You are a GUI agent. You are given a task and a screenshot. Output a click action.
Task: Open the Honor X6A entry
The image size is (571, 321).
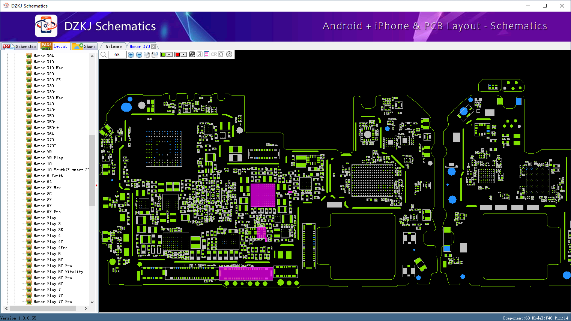[x=44, y=134]
